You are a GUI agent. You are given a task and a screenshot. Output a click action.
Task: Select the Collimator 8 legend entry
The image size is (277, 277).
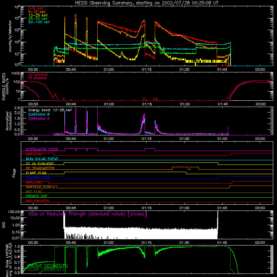[39, 114]
